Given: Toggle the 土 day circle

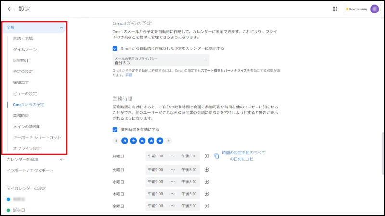Looking at the screenshot, I should (168, 141).
